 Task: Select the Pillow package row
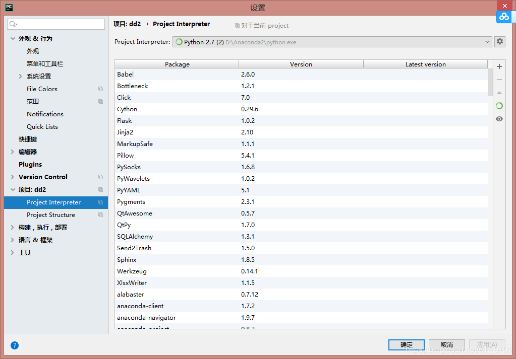coord(301,156)
